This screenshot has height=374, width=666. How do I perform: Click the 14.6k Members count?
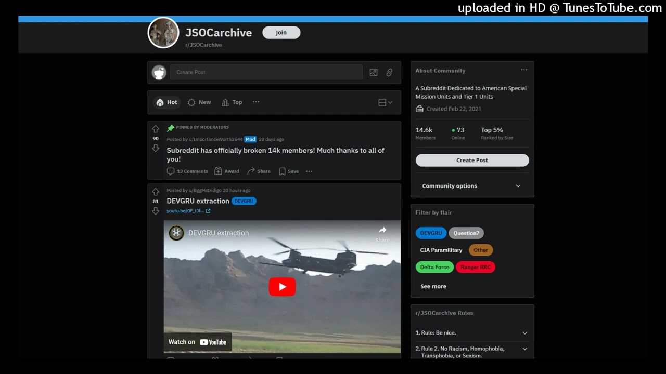[x=425, y=133]
